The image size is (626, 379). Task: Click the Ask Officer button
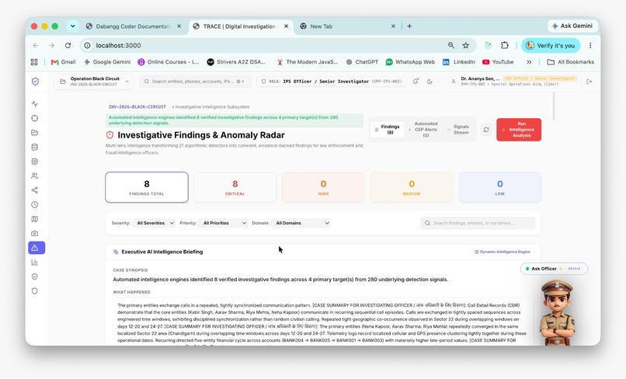click(554, 269)
